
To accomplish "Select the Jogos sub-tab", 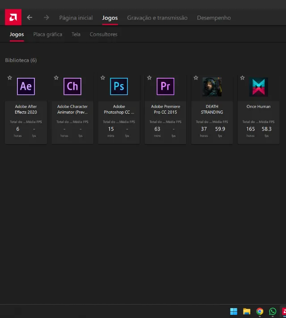I will pyautogui.click(x=17, y=34).
